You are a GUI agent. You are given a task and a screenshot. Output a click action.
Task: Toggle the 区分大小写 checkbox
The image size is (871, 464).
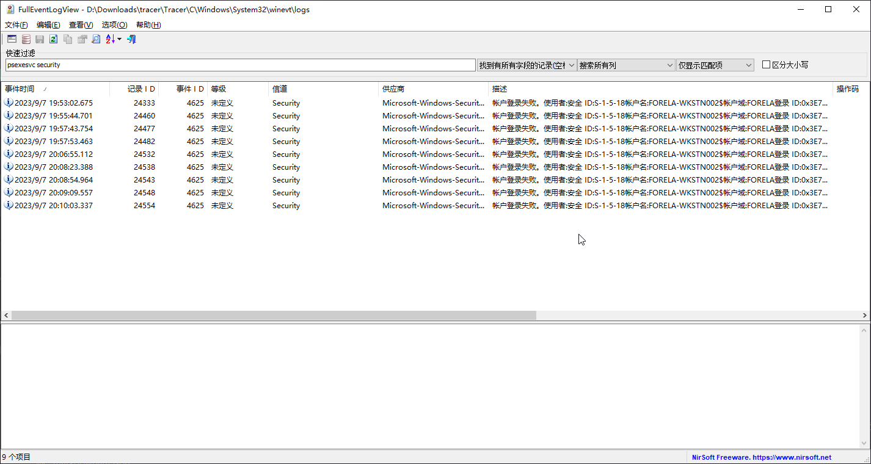click(766, 65)
